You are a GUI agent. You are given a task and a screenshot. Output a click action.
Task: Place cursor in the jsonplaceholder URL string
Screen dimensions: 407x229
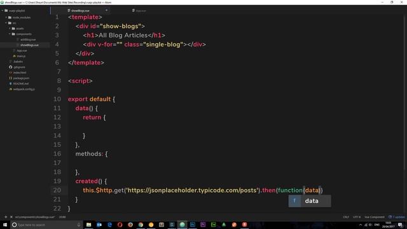pyautogui.click(x=192, y=190)
